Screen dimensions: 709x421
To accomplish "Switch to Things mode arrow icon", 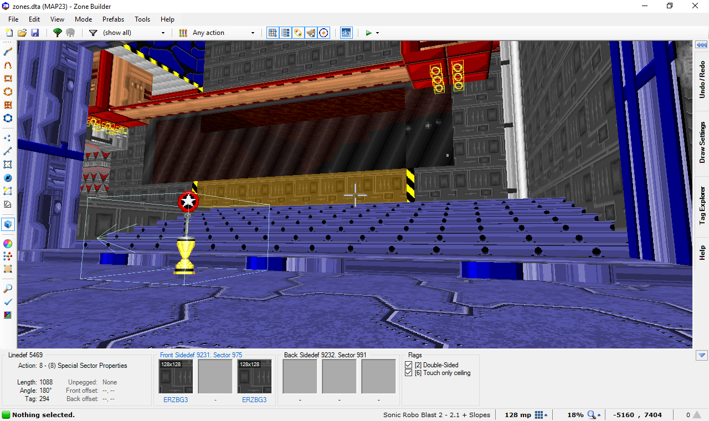I will (x=8, y=178).
